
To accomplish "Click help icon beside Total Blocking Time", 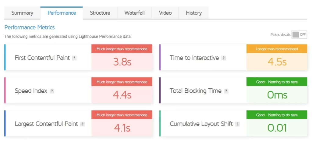I will point(226,91).
